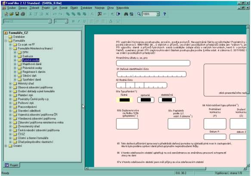The image size is (251, 176).
Task: Click the fill color bucket icon
Action: 111,21
